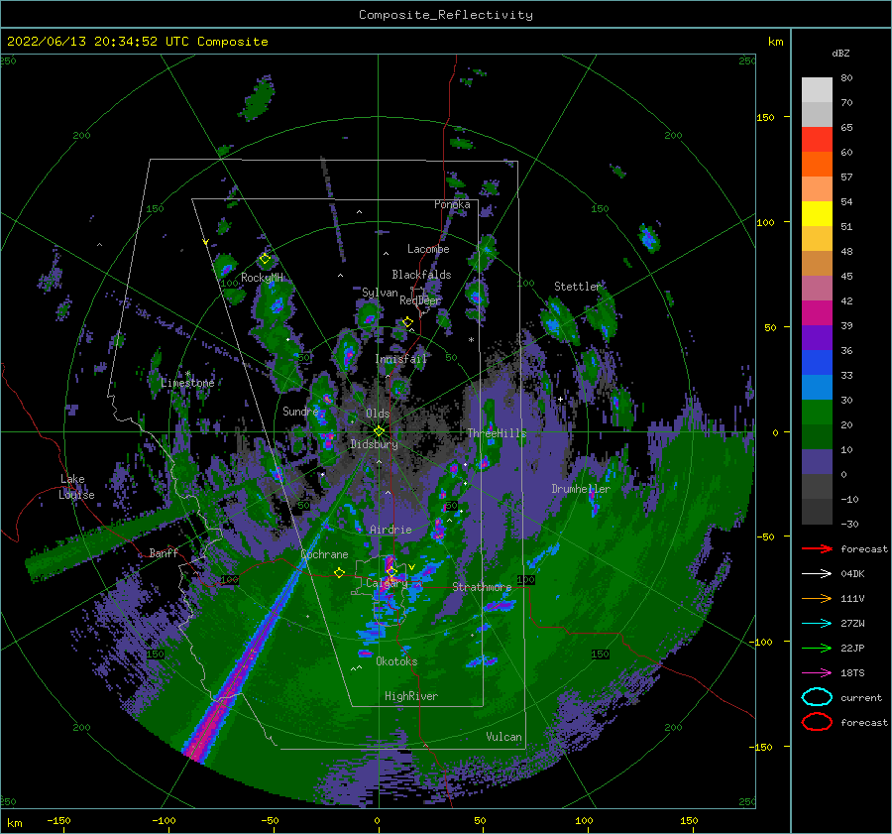
Task: Click the red forecast arrow legend icon
Action: tap(817, 548)
